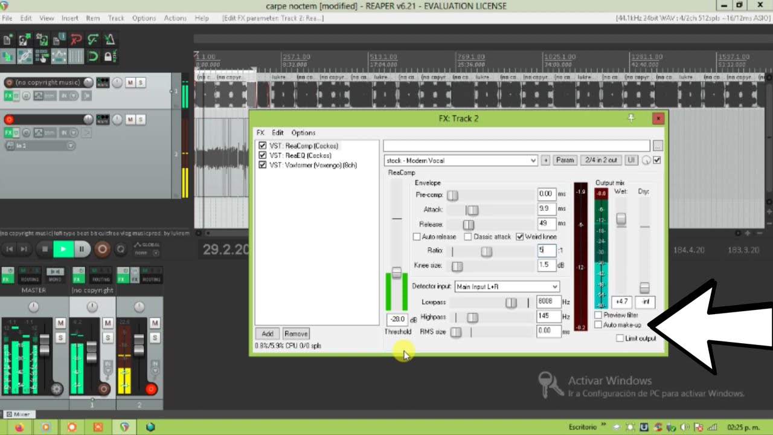Click the transport Stop button
Screen dimensions: 773x435
pos(44,249)
